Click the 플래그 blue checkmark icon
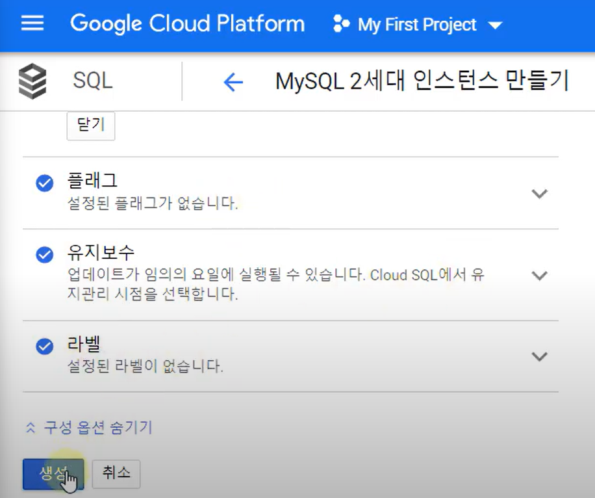The width and height of the screenshot is (595, 498). click(x=44, y=183)
